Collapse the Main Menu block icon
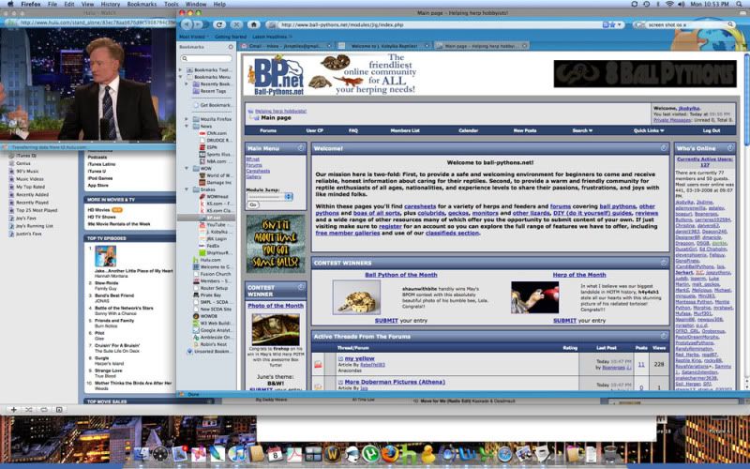Screen dimensions: 750x469 pos(301,148)
